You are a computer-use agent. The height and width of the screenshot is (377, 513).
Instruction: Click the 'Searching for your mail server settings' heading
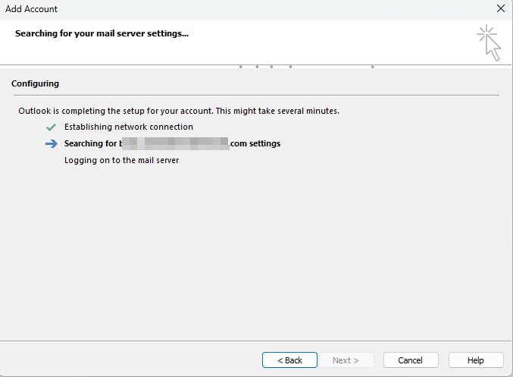point(102,33)
